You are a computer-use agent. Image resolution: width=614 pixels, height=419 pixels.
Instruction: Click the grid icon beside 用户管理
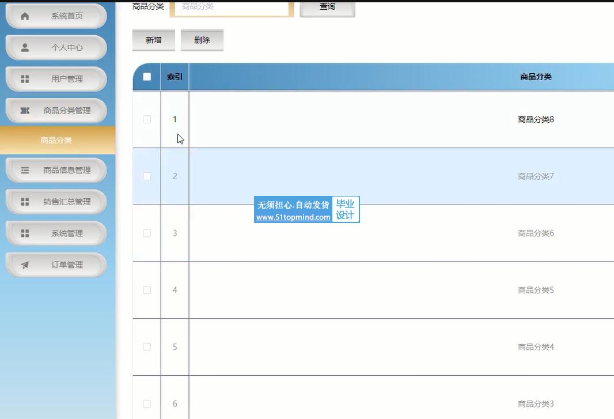pyautogui.click(x=25, y=79)
